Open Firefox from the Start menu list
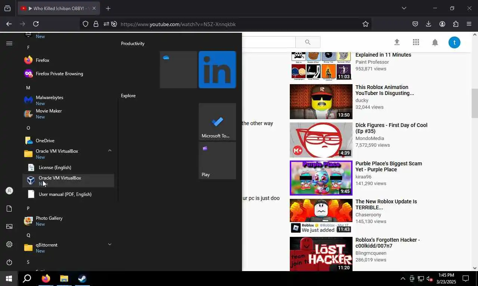The image size is (478, 286). click(x=68, y=60)
